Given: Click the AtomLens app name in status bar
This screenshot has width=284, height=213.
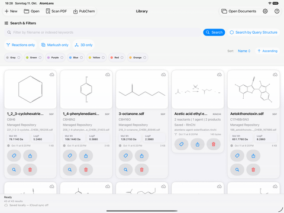Looking at the screenshot, I should click(47, 4).
